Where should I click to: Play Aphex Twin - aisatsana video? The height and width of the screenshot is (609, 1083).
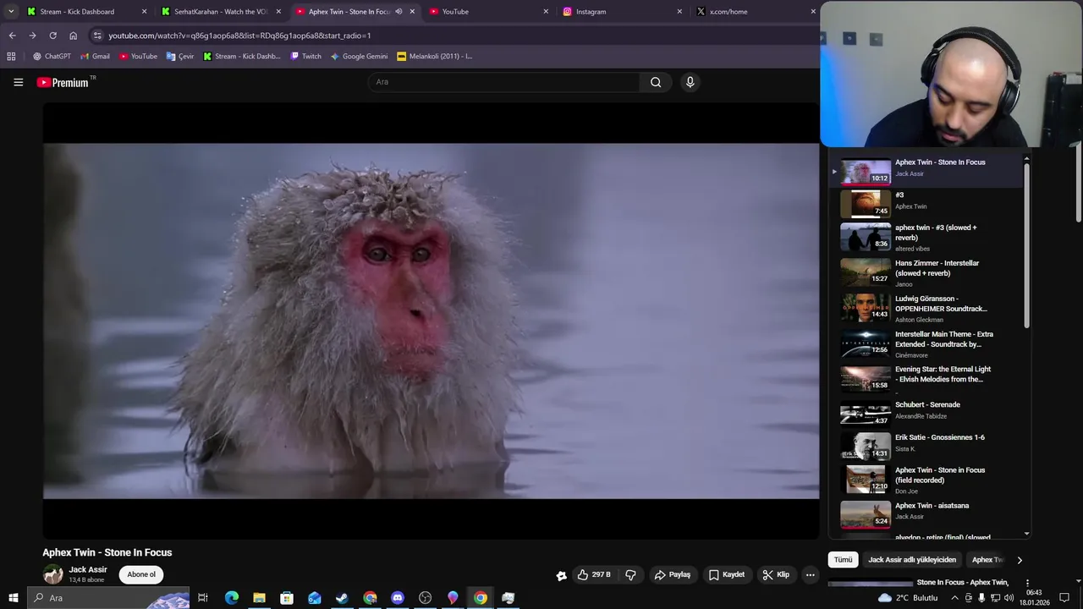[926, 513]
